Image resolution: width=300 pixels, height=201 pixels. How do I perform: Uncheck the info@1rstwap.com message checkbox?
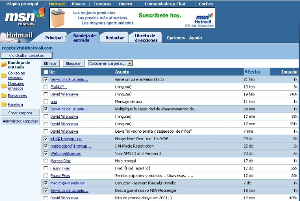click(46, 139)
